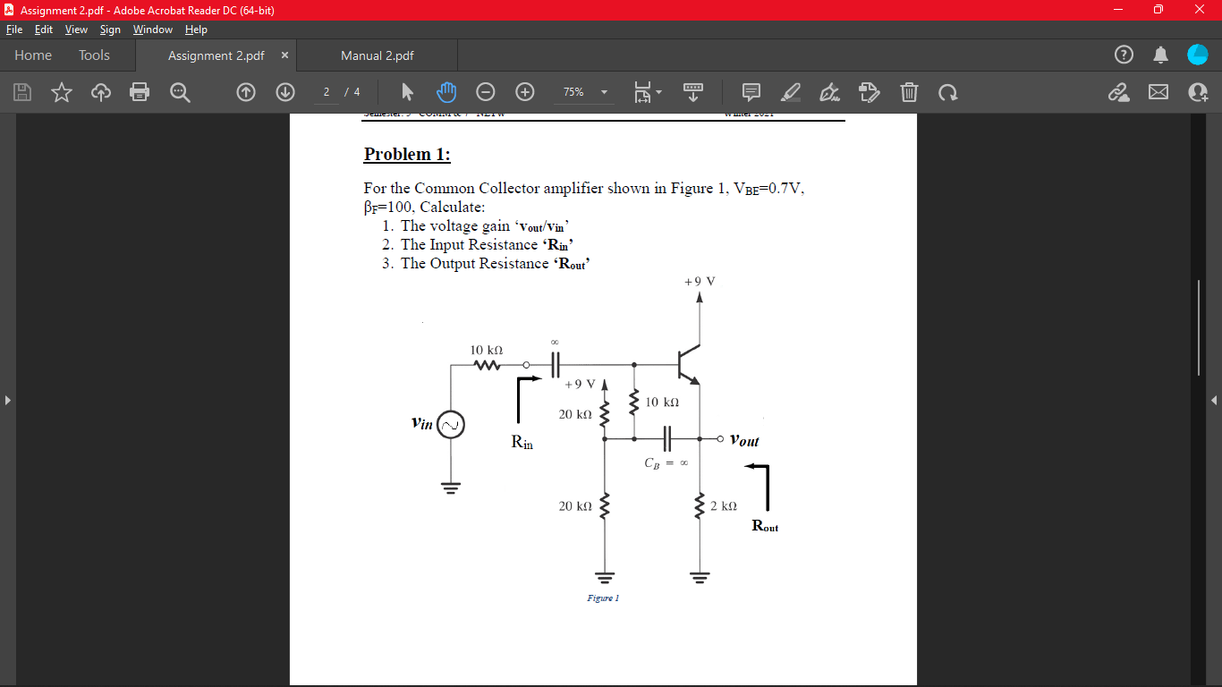The height and width of the screenshot is (687, 1222).
Task: Select the Highlight text tool
Action: [x=790, y=92]
